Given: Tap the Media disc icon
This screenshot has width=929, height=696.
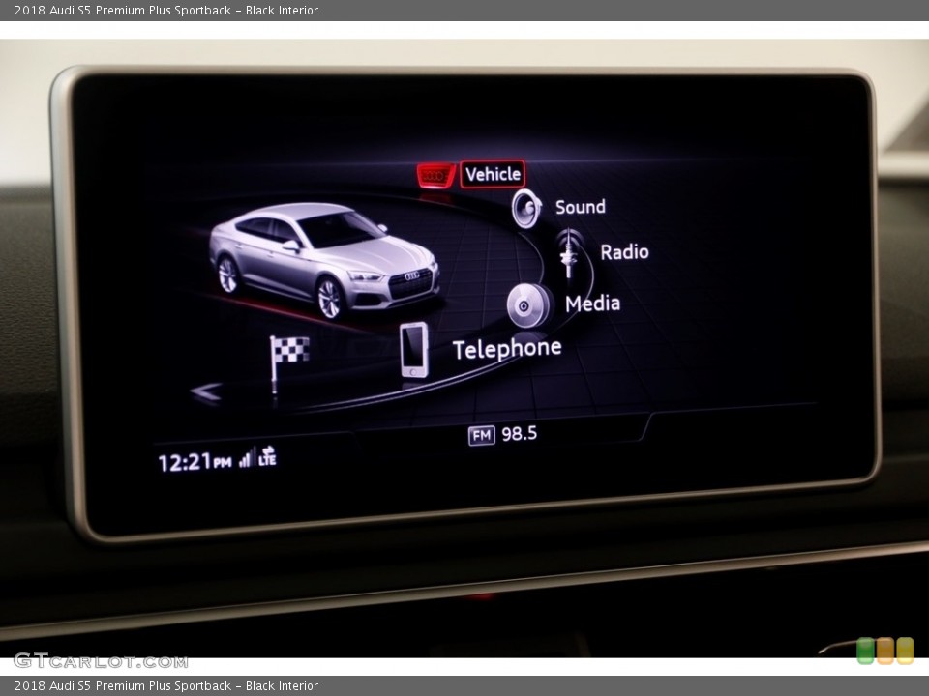Looking at the screenshot, I should point(527,305).
